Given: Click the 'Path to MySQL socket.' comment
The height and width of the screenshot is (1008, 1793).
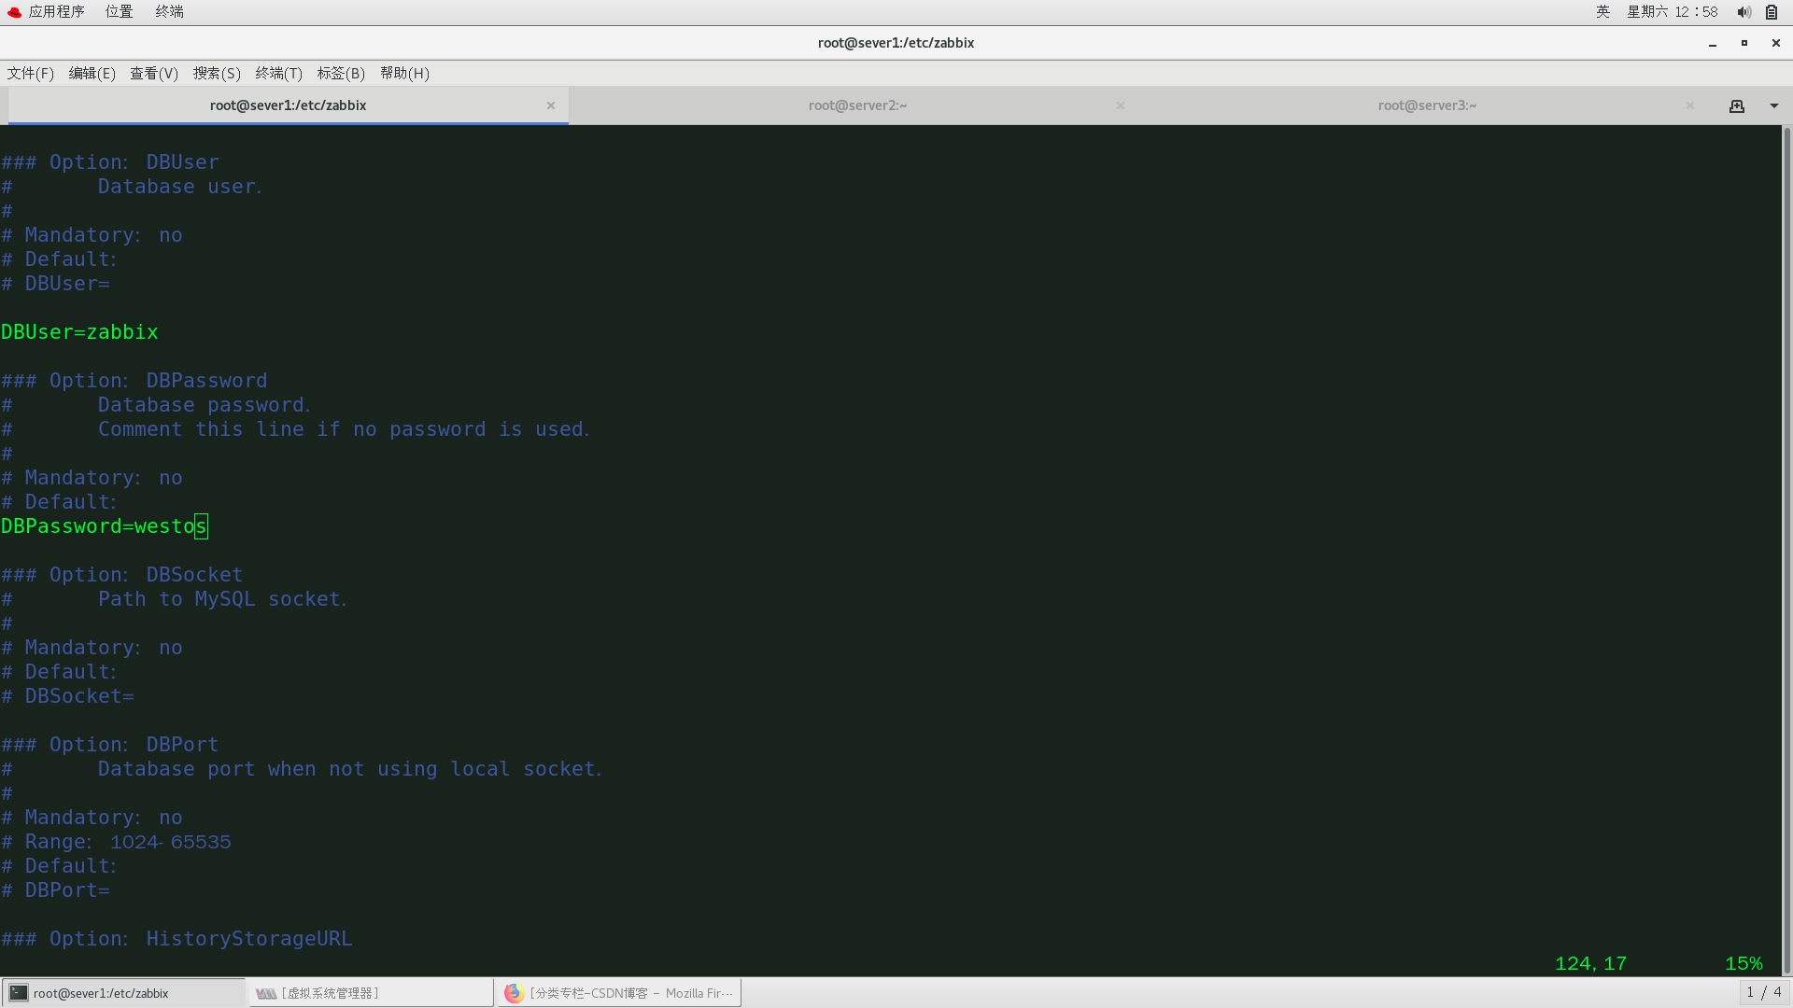Looking at the screenshot, I should pyautogui.click(x=222, y=599).
